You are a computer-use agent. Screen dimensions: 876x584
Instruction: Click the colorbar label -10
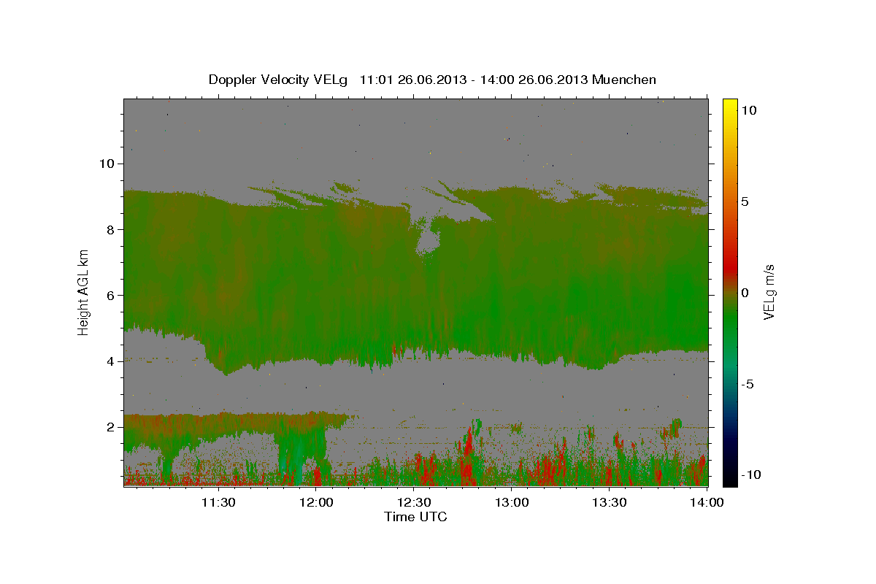click(750, 474)
